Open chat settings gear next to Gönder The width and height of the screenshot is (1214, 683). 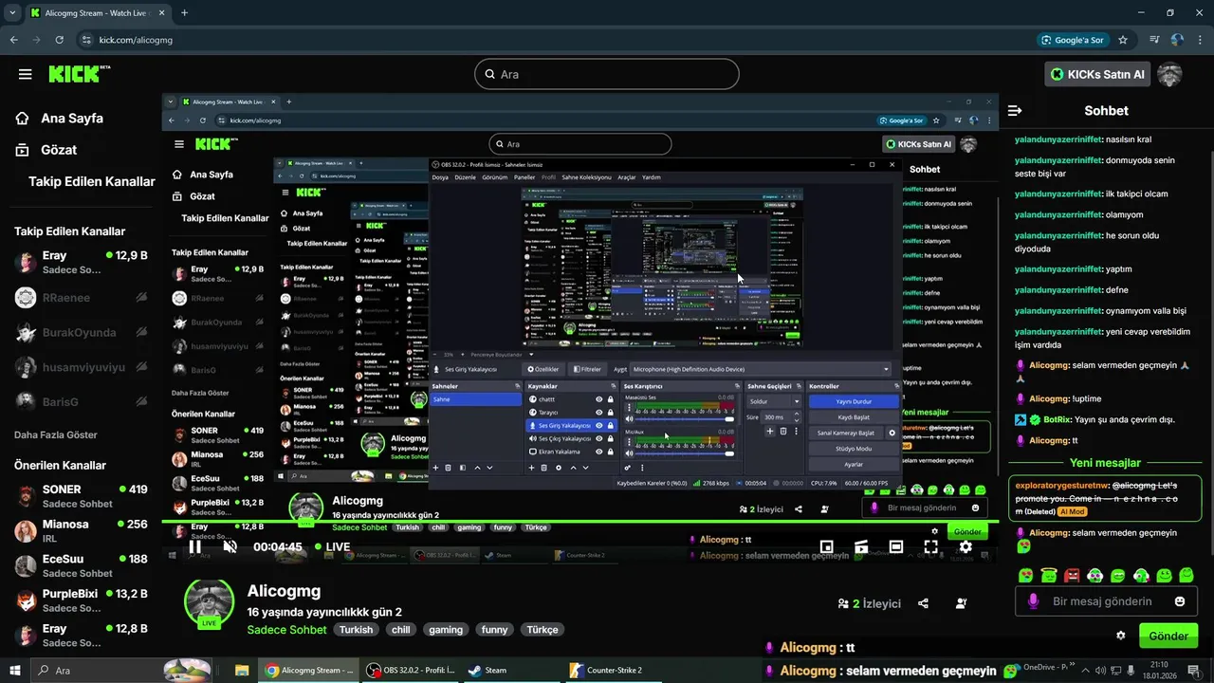pyautogui.click(x=1121, y=636)
